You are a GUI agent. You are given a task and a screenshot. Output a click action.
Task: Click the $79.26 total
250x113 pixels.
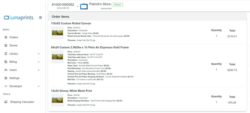(232, 103)
